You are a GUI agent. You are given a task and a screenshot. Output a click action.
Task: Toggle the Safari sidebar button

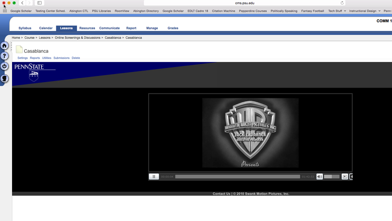pyautogui.click(x=40, y=3)
